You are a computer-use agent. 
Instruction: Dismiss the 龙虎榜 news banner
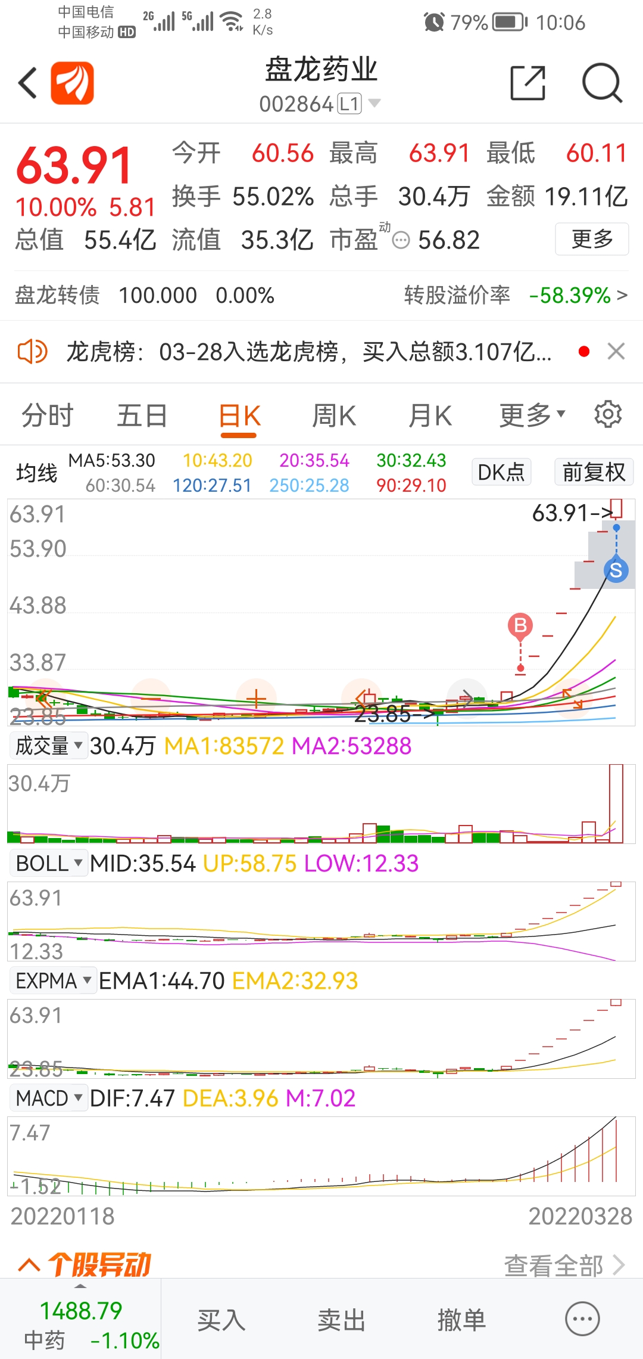pos(616,352)
